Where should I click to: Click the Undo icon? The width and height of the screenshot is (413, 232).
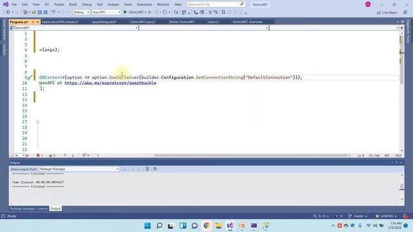(54, 12)
